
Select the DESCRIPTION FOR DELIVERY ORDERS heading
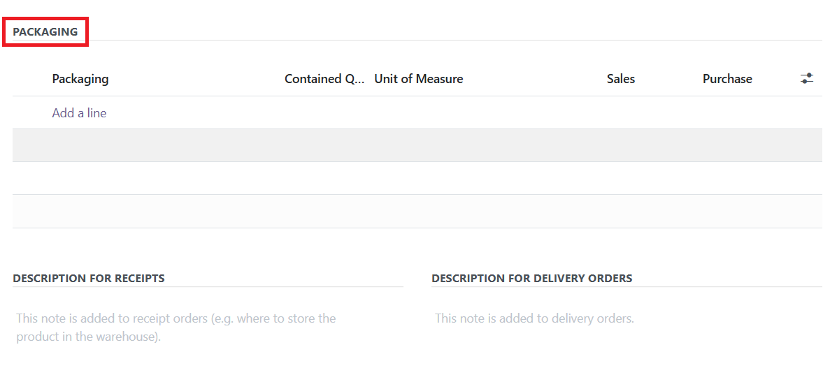(532, 278)
